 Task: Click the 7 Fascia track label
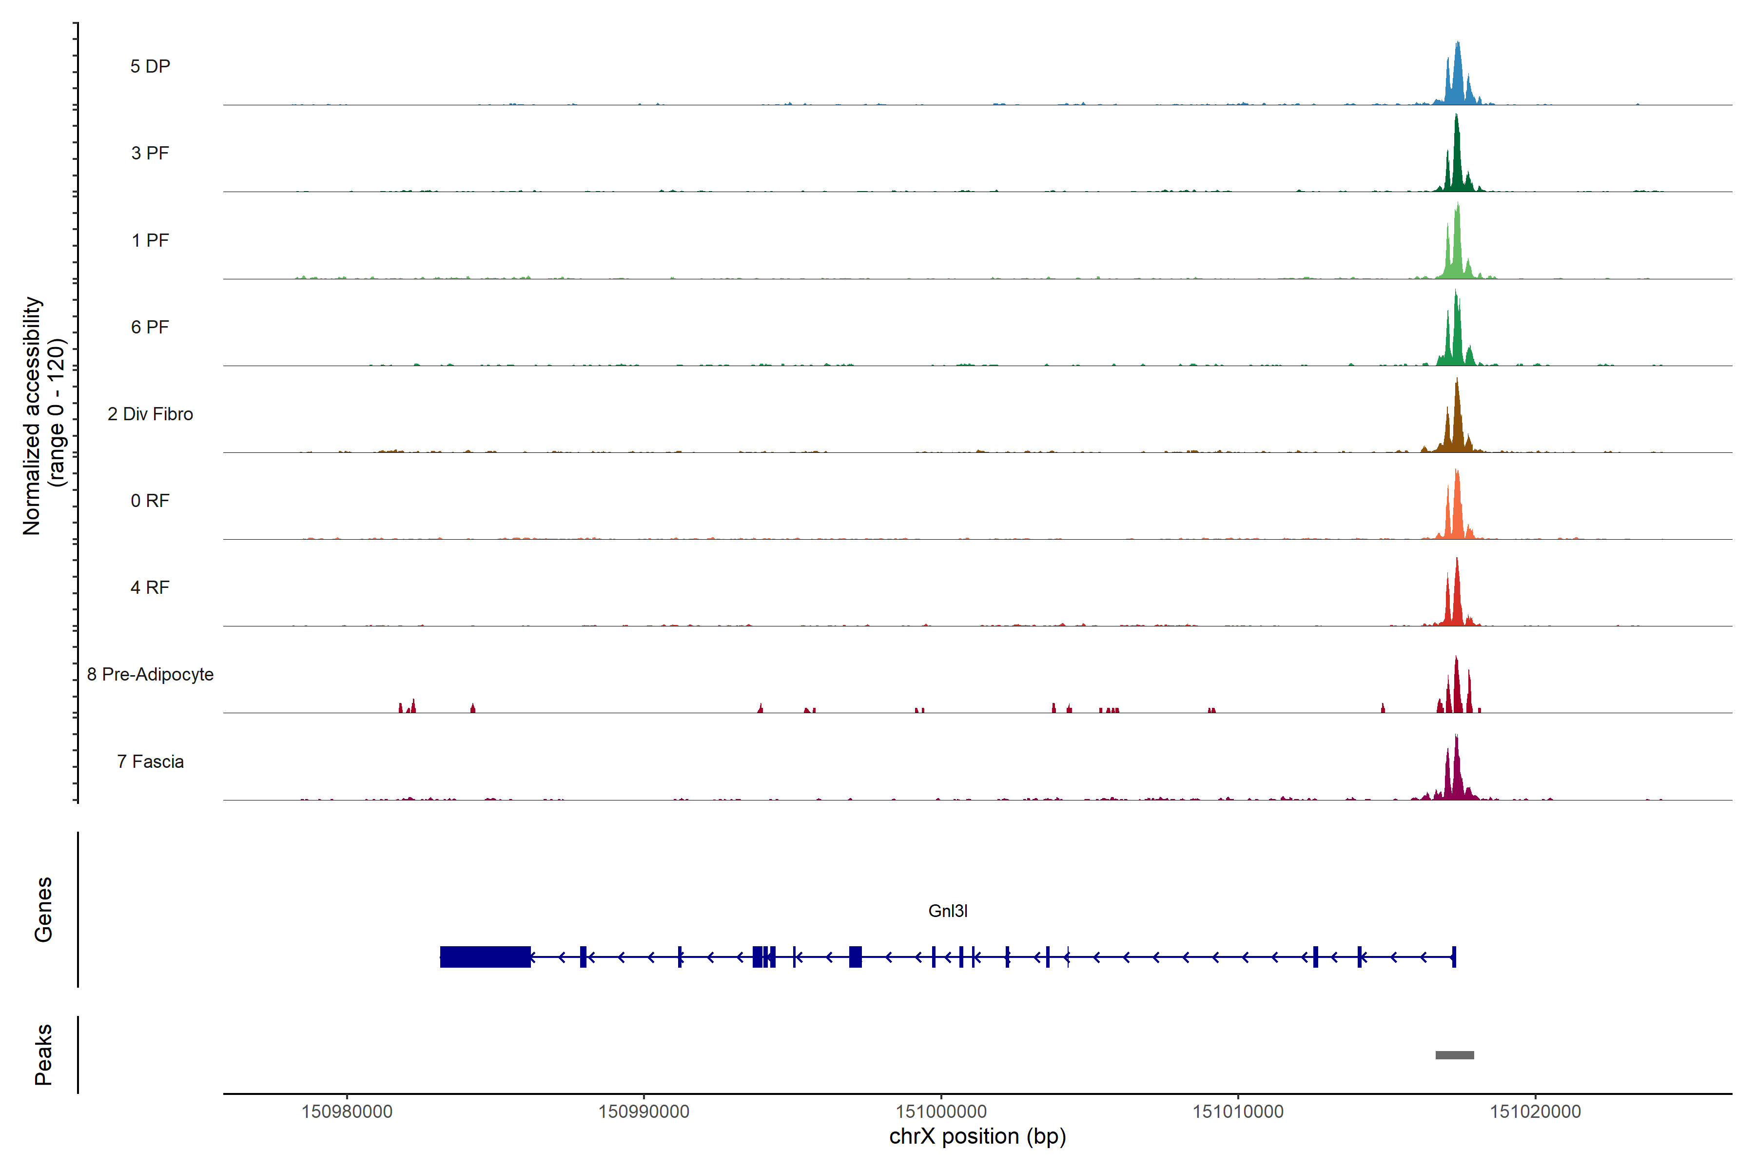[150, 762]
